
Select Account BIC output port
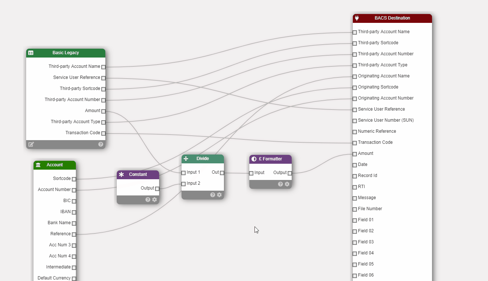[x=74, y=201]
